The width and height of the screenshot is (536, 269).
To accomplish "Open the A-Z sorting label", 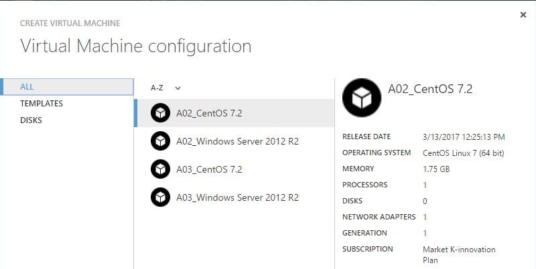I will click(157, 88).
